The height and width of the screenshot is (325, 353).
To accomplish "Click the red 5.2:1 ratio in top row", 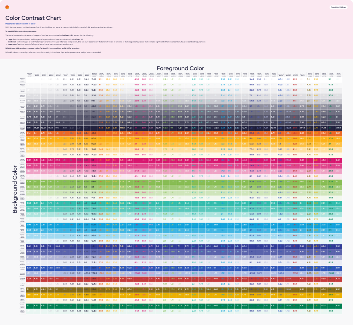I will [x=295, y=79].
